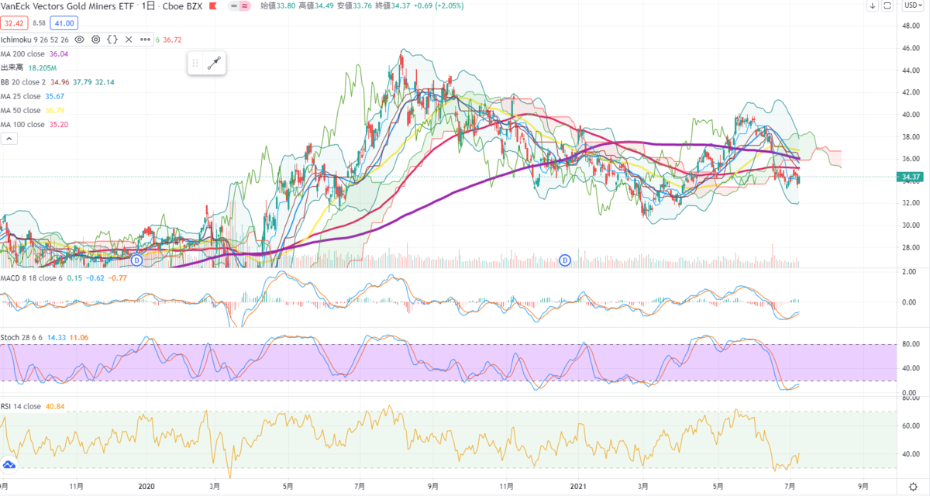
Task: Click the rounded-square button left of USD
Action: pos(888,6)
